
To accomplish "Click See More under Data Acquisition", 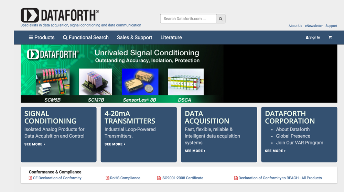I will coord(195,151).
